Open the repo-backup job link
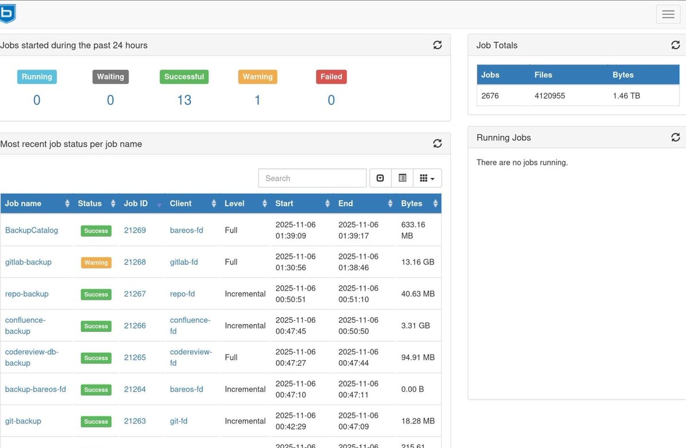Image resolution: width=686 pixels, height=448 pixels. point(27,294)
